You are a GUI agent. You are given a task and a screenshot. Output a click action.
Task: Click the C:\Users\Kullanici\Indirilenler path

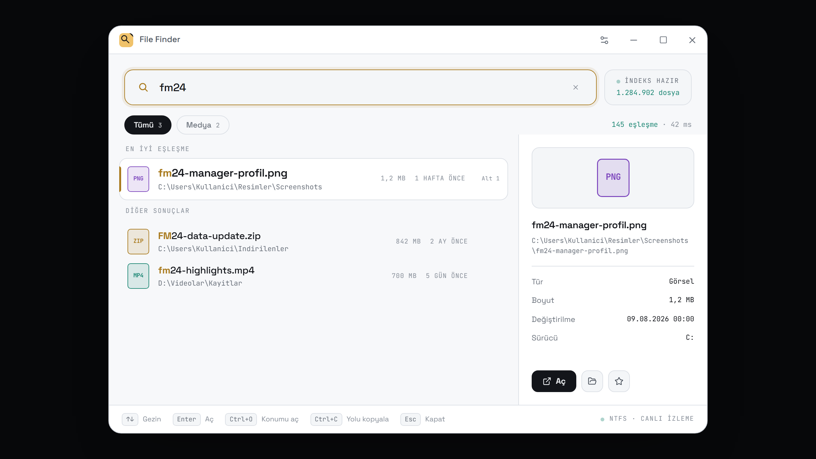(223, 249)
